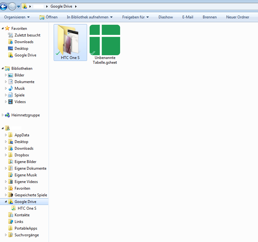Image resolution: width=258 pixels, height=242 pixels.
Task: Click the Google Drive folder icon in address bar
Action: [25, 6]
